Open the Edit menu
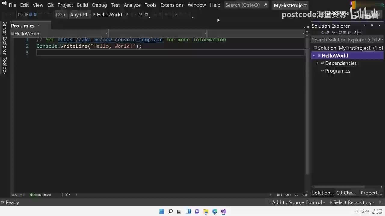Viewport: 385px width, 216px height. [x=24, y=5]
